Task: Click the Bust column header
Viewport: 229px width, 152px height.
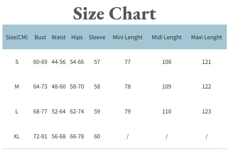Action: click(40, 37)
